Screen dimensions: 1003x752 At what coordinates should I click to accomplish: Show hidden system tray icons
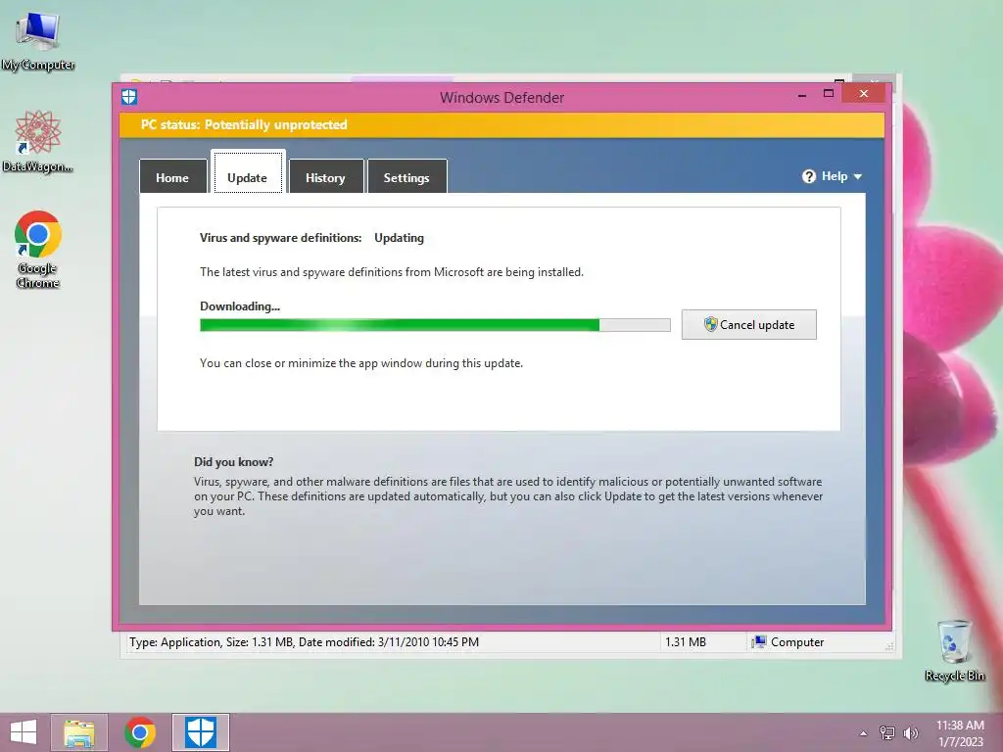coord(864,733)
